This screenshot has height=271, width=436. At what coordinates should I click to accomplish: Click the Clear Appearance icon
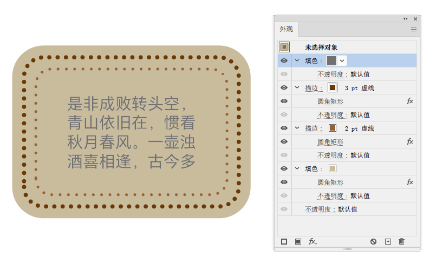click(x=373, y=242)
